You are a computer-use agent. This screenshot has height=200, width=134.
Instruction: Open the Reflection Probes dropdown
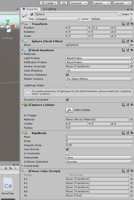coord(99,62)
